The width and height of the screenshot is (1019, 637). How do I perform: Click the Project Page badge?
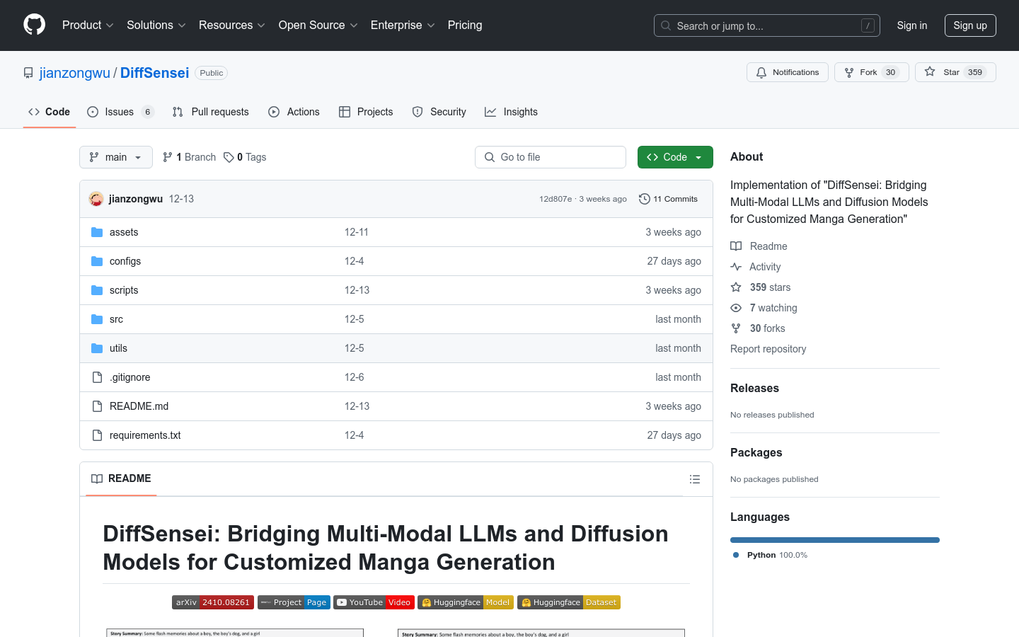click(x=294, y=602)
